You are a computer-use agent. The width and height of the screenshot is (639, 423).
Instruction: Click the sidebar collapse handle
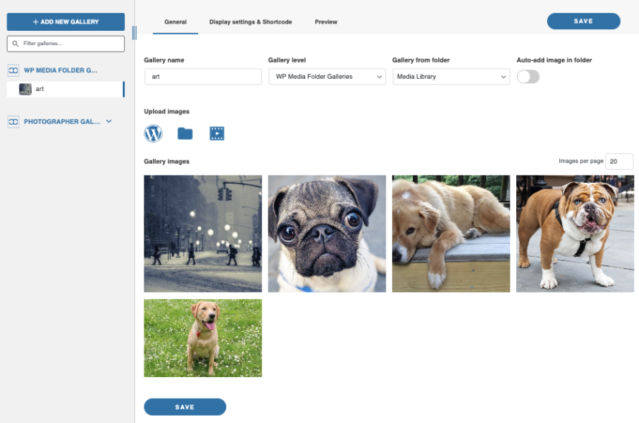134,32
